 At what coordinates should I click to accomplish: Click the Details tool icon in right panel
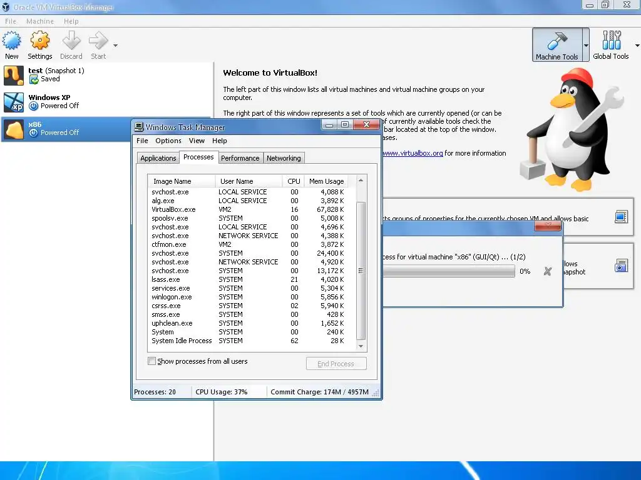tap(621, 217)
